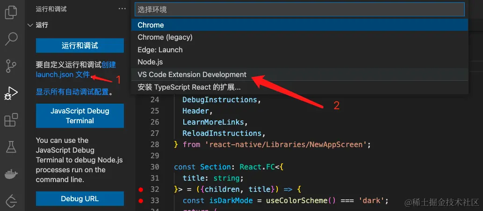
Task: Click the Header import on line 25
Action: click(x=195, y=111)
